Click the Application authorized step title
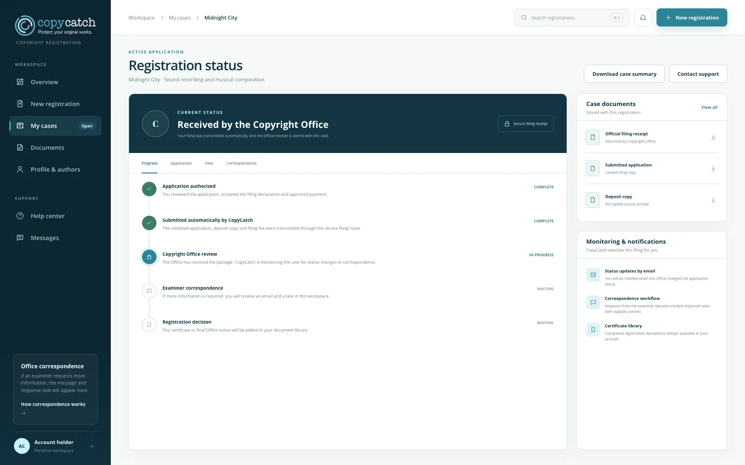 pos(189,186)
